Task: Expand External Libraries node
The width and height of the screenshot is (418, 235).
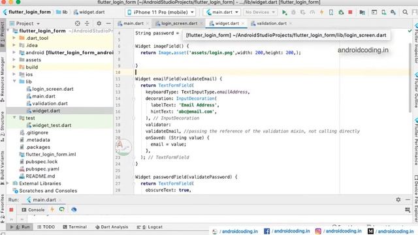Action: click(8, 183)
